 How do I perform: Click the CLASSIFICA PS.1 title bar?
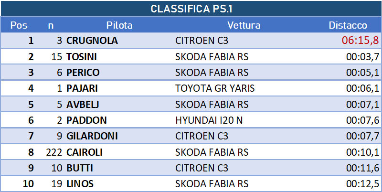click(191, 9)
